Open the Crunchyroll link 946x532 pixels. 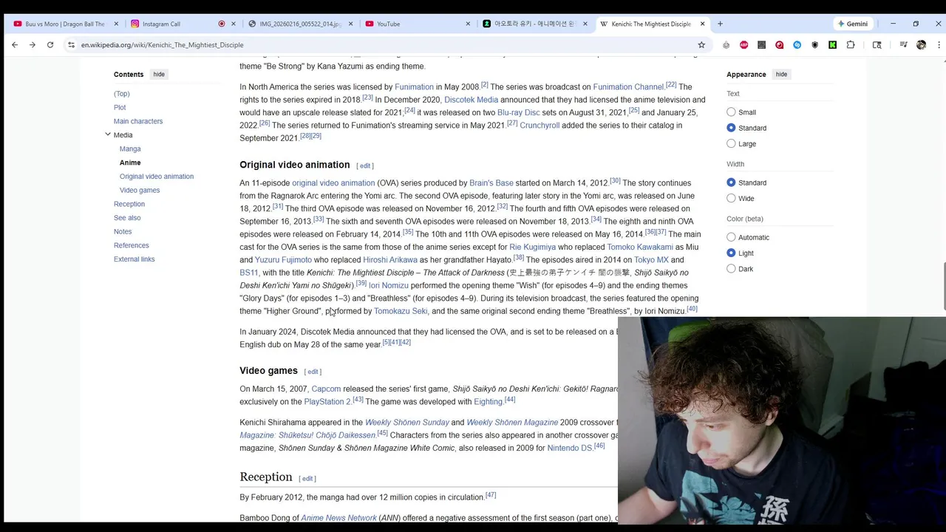click(x=540, y=126)
